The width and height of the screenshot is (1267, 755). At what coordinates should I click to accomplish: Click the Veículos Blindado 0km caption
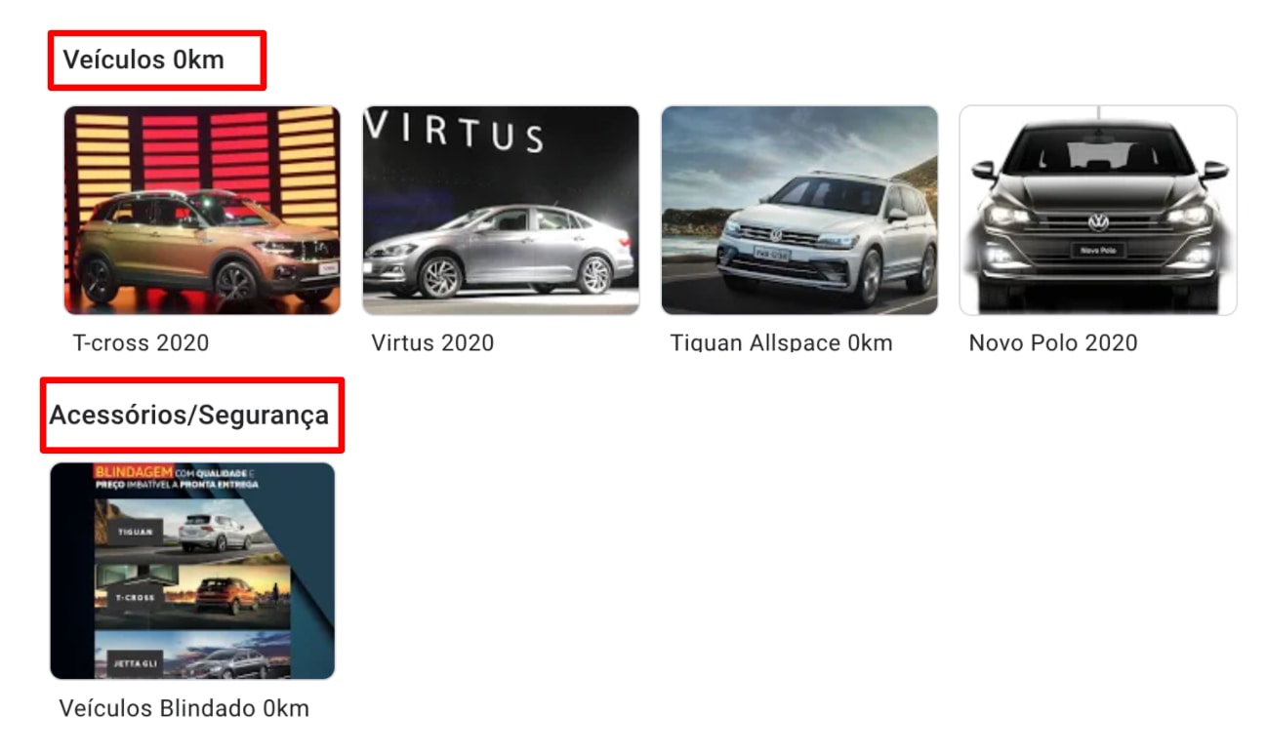tap(184, 708)
